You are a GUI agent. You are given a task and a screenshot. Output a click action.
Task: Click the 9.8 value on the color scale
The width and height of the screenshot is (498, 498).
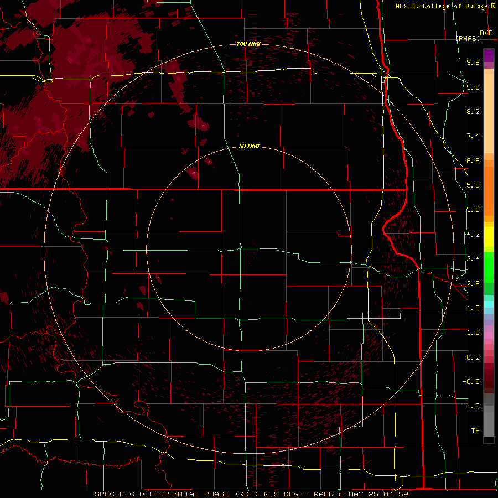pos(473,62)
